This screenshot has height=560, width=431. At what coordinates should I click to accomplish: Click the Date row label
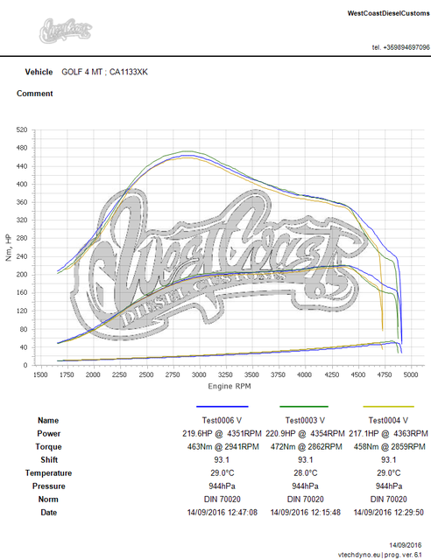point(49,513)
